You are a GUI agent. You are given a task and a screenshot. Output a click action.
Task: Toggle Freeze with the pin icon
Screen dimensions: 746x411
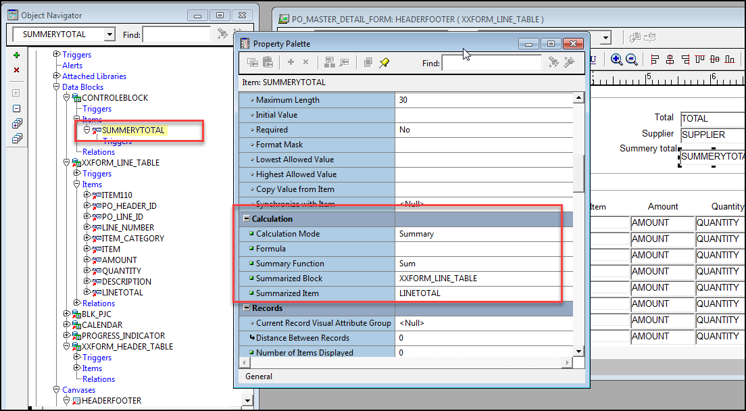click(384, 62)
